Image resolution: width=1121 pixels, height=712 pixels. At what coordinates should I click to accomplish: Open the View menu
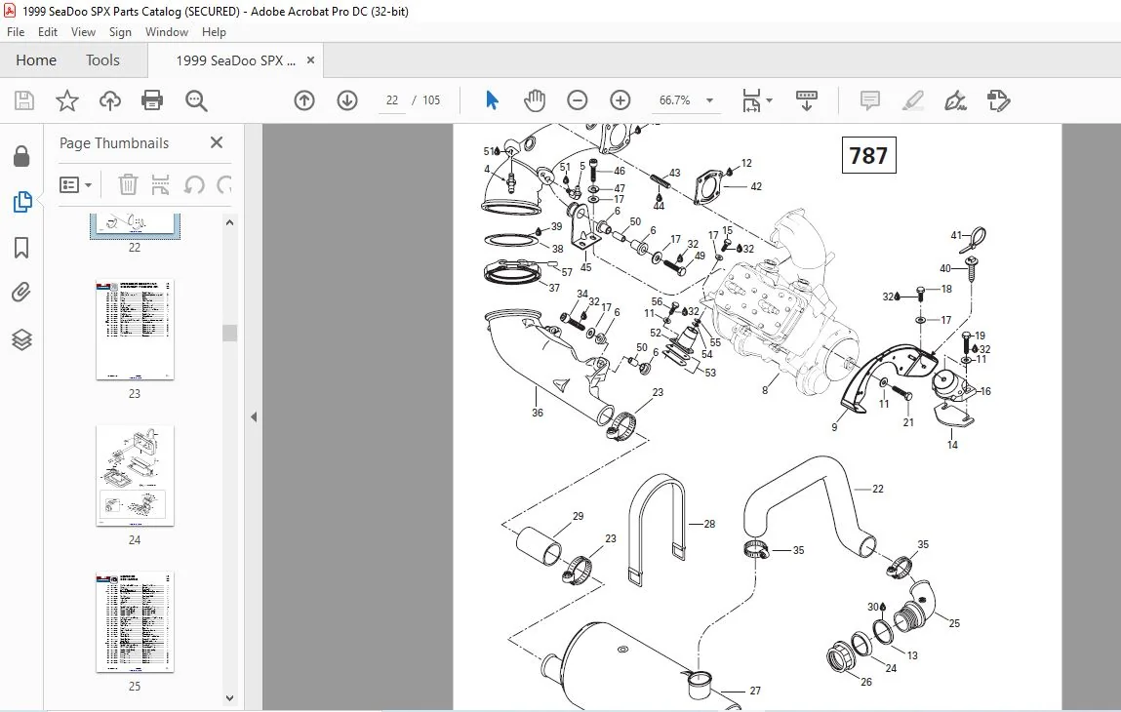[x=83, y=32]
